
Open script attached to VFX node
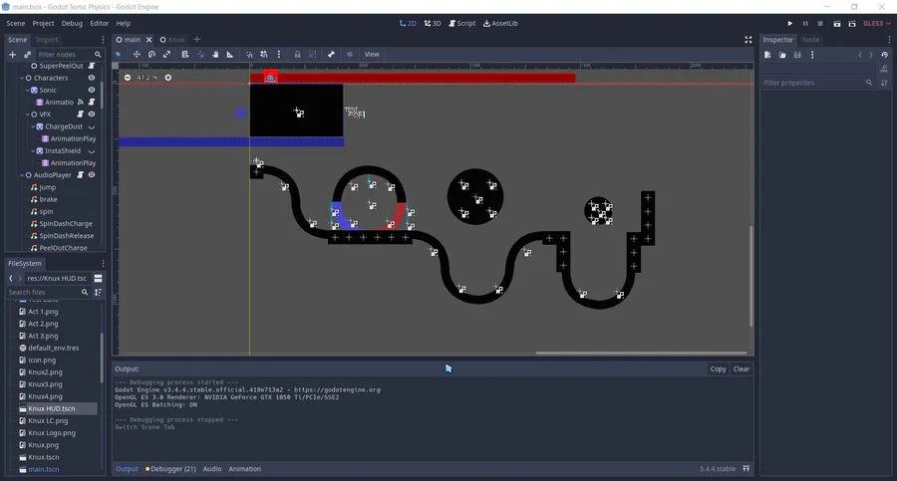click(x=80, y=115)
